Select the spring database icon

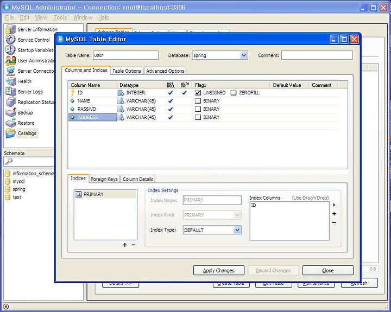8,189
